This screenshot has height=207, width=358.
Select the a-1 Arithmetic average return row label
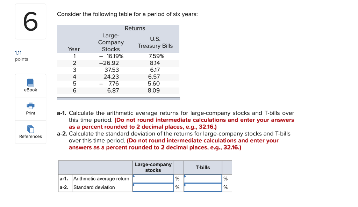[x=101, y=178]
